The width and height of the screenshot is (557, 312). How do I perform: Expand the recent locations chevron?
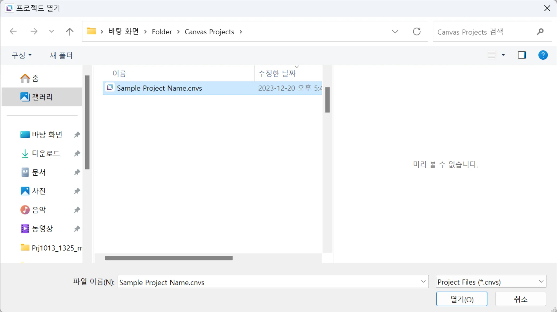click(x=51, y=32)
